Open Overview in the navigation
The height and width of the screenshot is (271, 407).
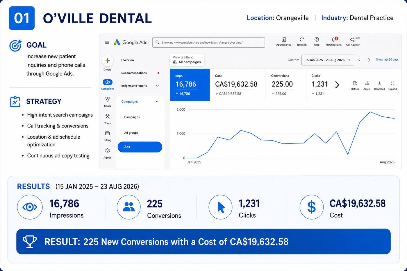point(128,60)
